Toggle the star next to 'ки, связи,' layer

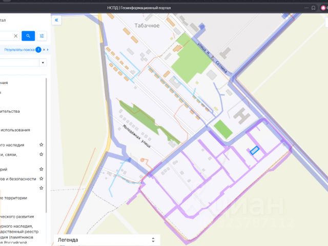coord(42,154)
